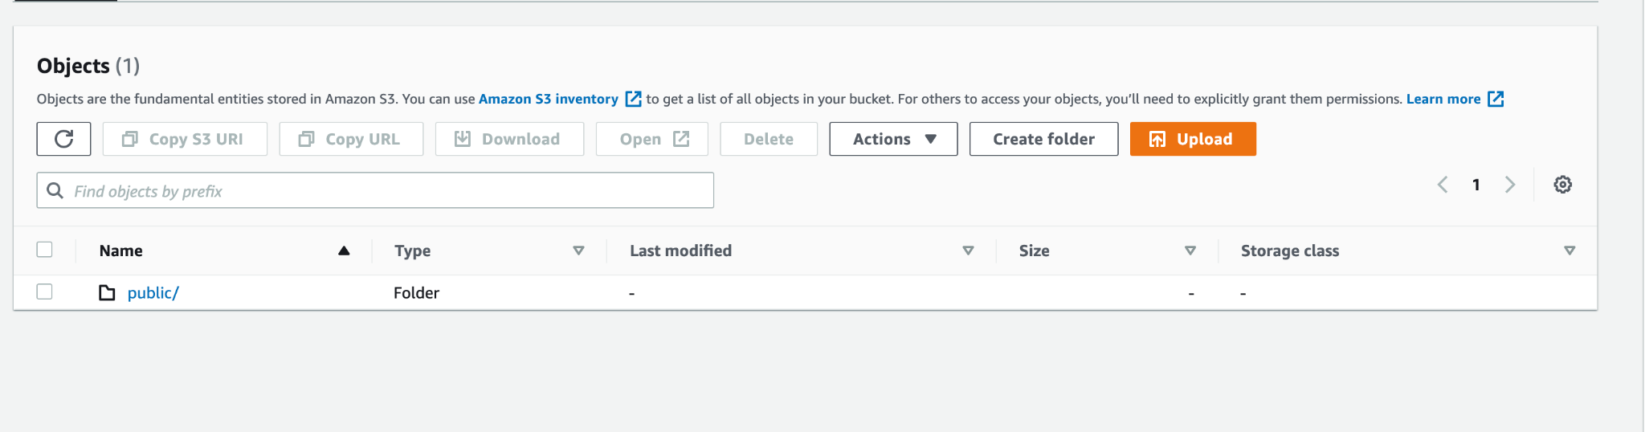Focus the Find objects by prefix field
Viewport: 1645px width, 432px height.
pyautogui.click(x=375, y=190)
